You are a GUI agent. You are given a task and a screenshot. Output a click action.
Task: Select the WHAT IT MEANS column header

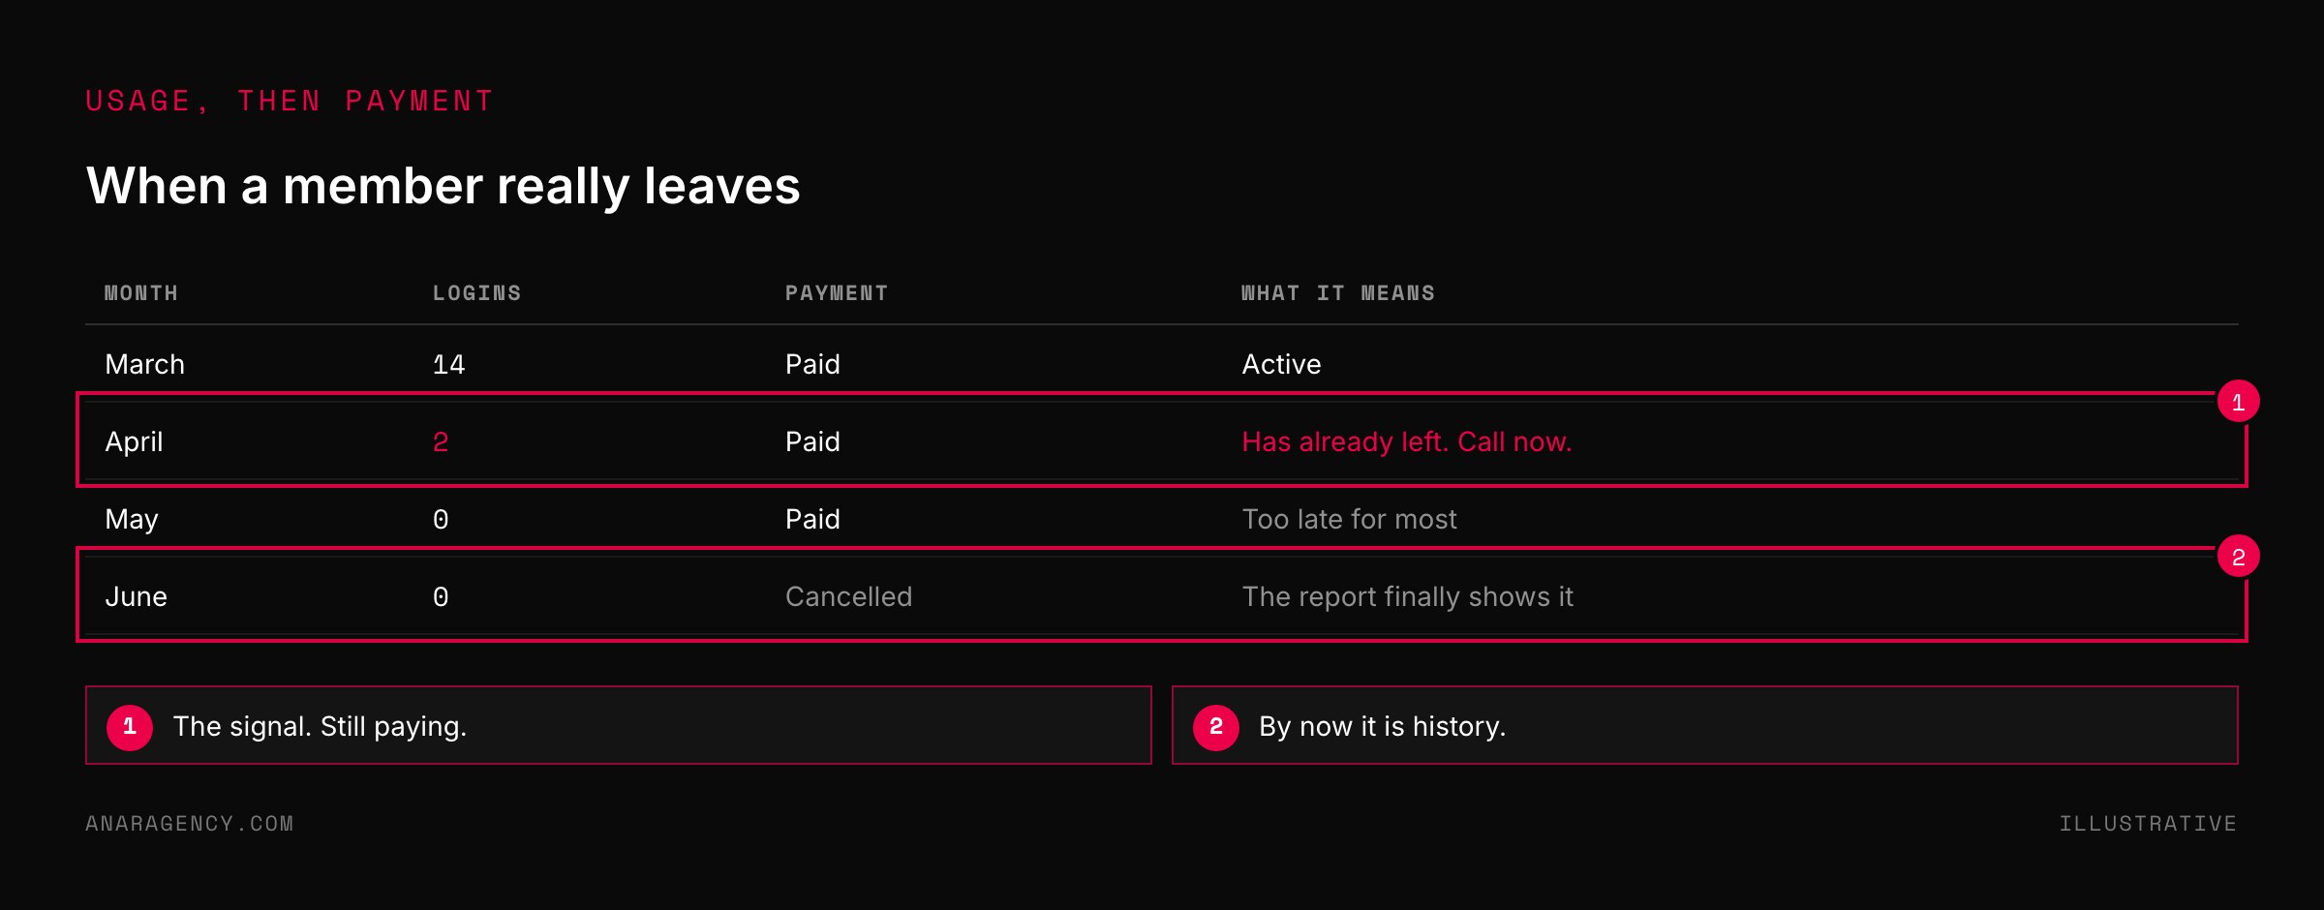click(1338, 293)
